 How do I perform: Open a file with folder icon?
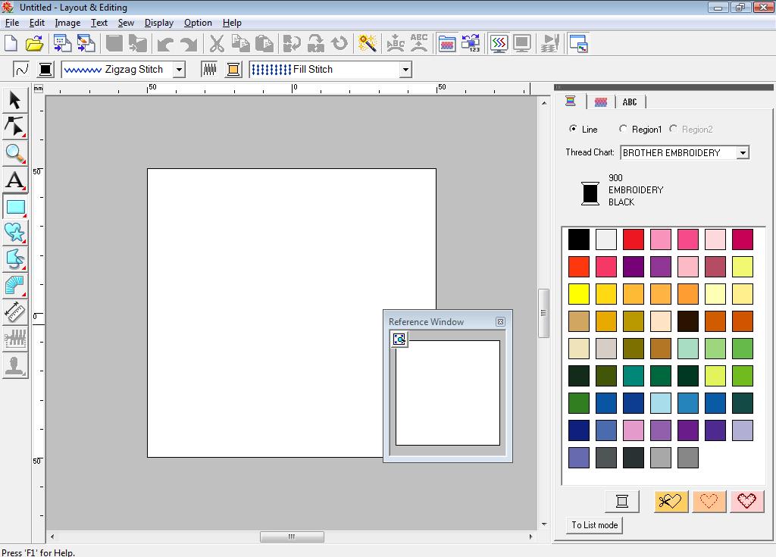pyautogui.click(x=34, y=43)
